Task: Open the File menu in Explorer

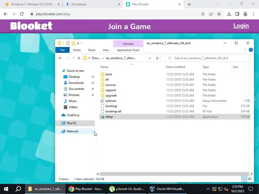Action: point(62,50)
